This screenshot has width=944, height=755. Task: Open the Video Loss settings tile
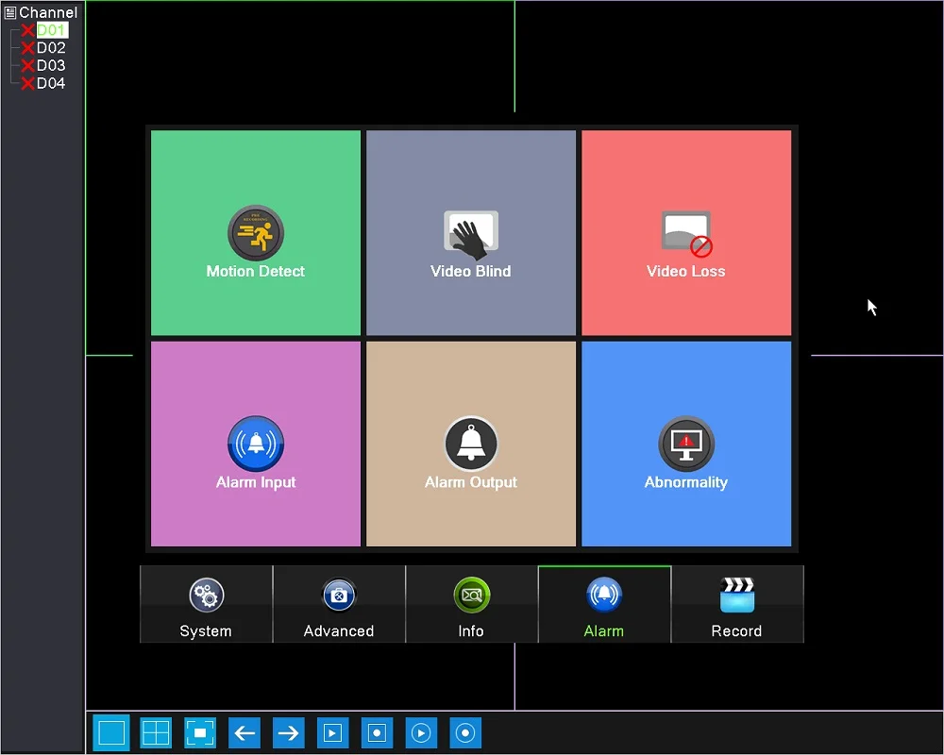coord(686,232)
